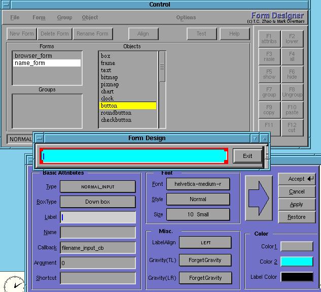Open the File menu
The image size is (321, 292).
(x=15, y=17)
